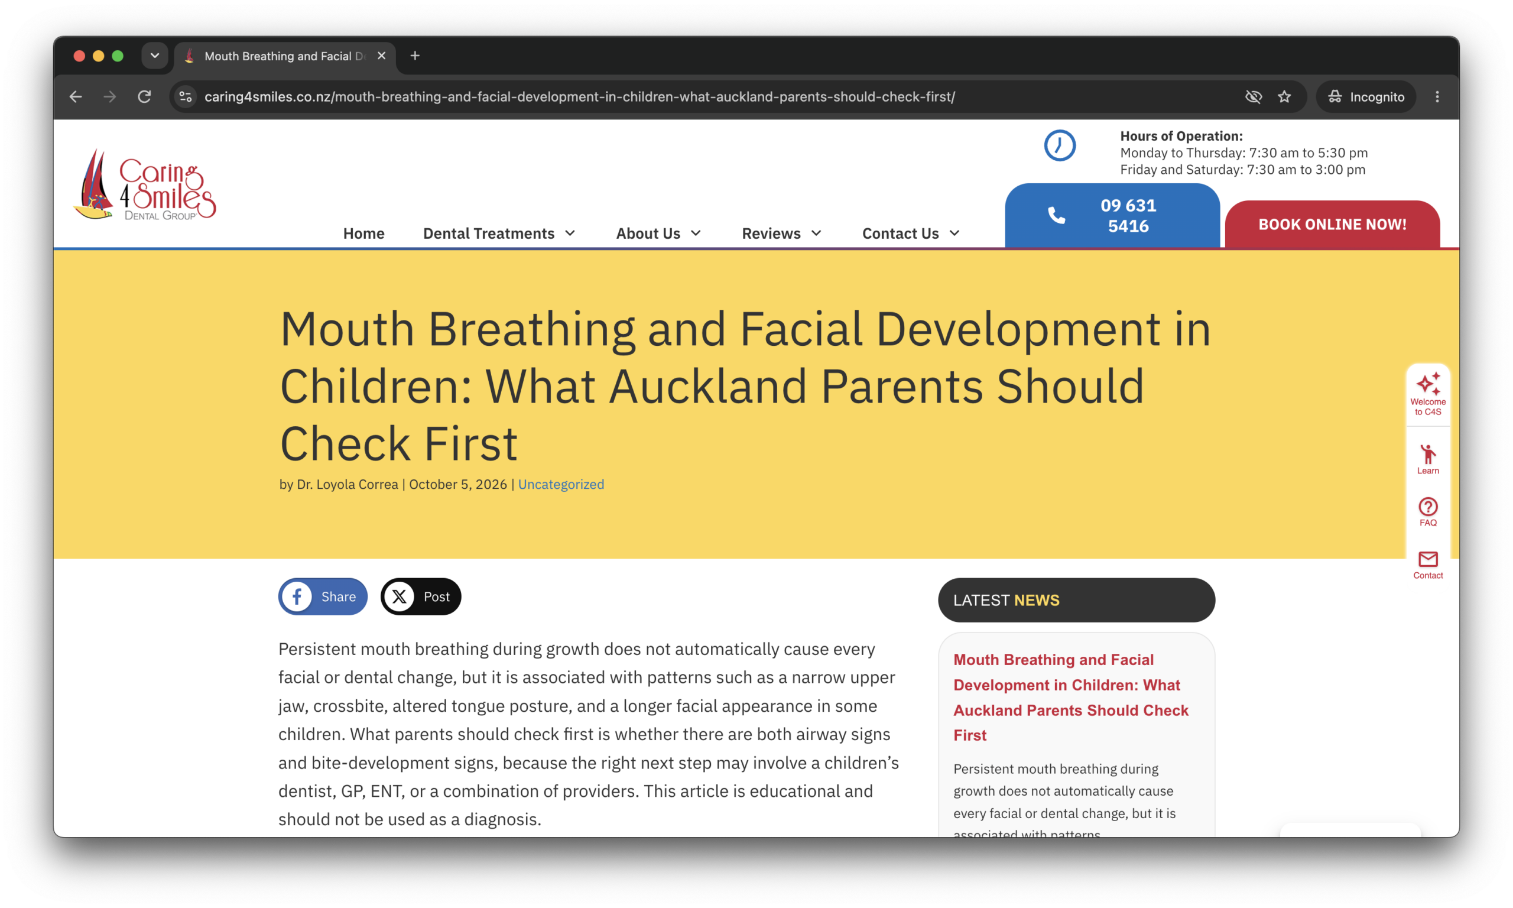The width and height of the screenshot is (1513, 908).
Task: Click the tracking protection eye icon
Action: [1253, 97]
